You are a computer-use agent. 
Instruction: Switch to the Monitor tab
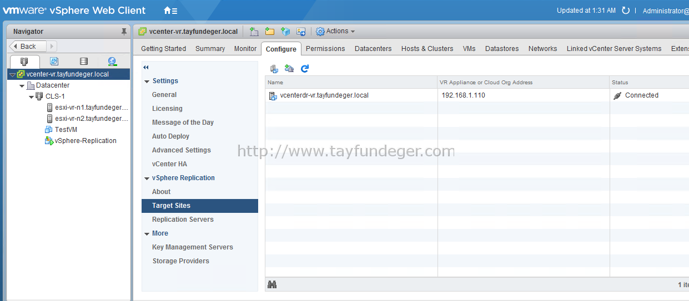pos(245,49)
